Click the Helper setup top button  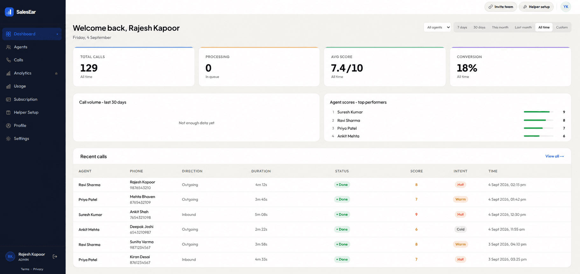(536, 7)
